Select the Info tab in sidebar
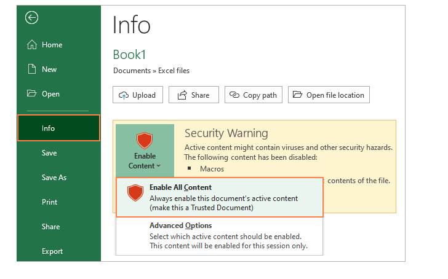 (58, 128)
